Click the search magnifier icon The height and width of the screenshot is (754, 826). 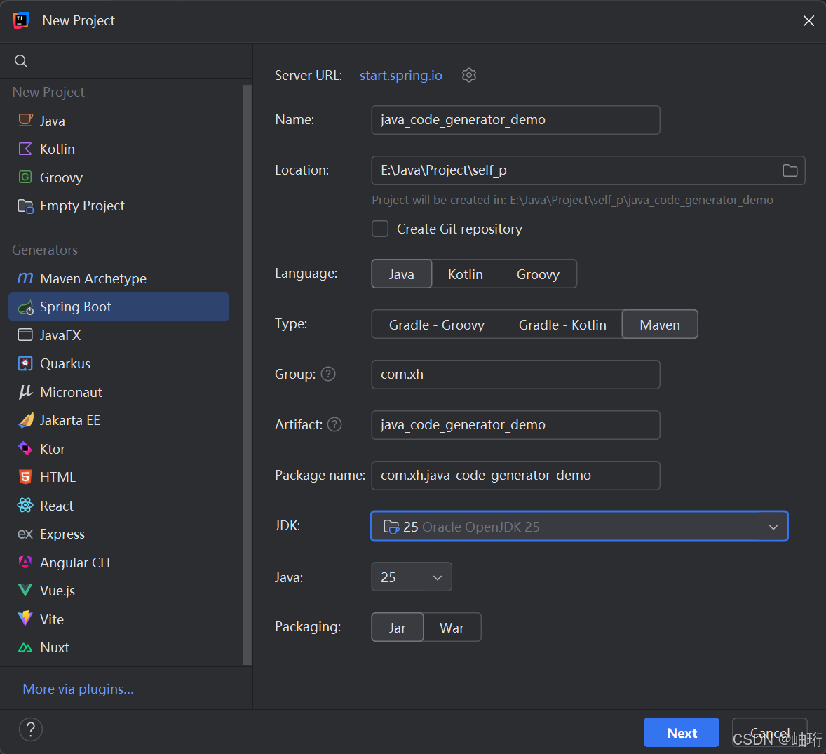(x=21, y=61)
